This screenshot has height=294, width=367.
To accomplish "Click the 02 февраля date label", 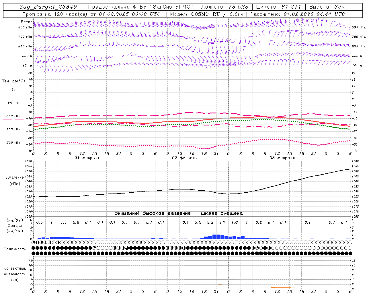I will tap(185, 158).
